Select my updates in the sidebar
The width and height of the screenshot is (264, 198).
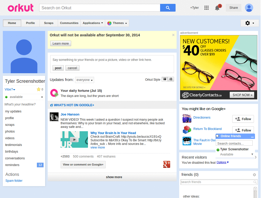(13, 111)
